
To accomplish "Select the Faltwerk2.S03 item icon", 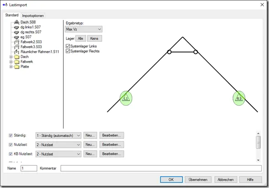I will [x=16, y=42].
